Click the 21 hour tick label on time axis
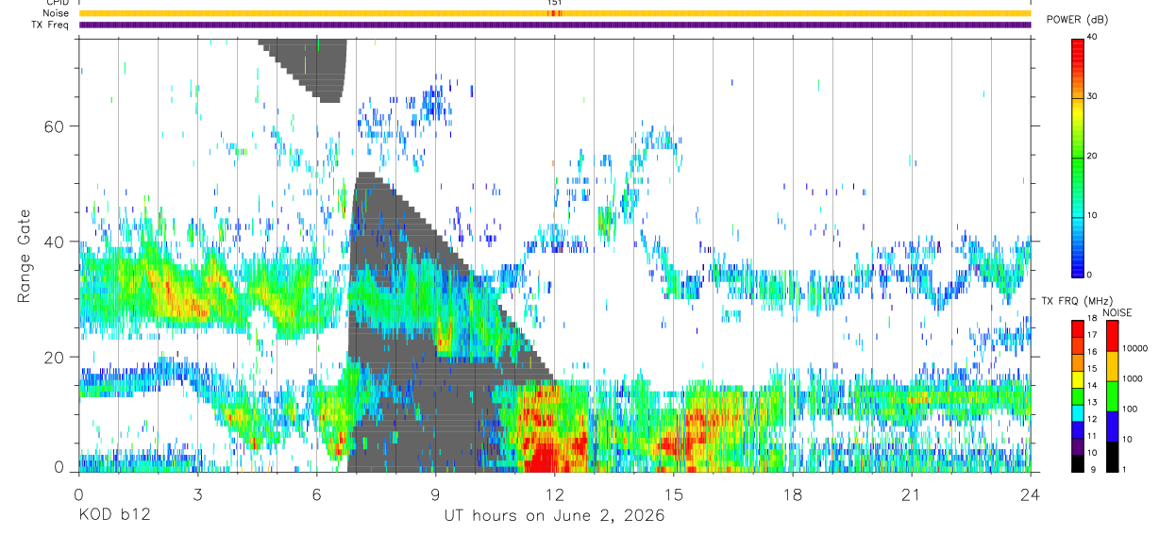Viewport: 1159px width, 535px height. [912, 494]
